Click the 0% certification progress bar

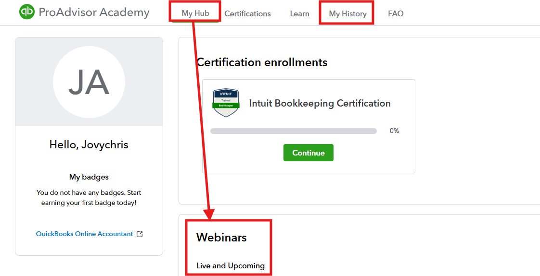pos(294,131)
